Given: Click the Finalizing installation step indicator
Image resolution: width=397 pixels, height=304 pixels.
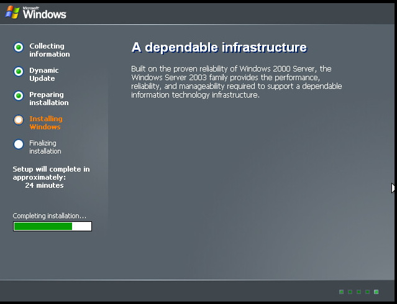Looking at the screenshot, I should click(x=19, y=144).
